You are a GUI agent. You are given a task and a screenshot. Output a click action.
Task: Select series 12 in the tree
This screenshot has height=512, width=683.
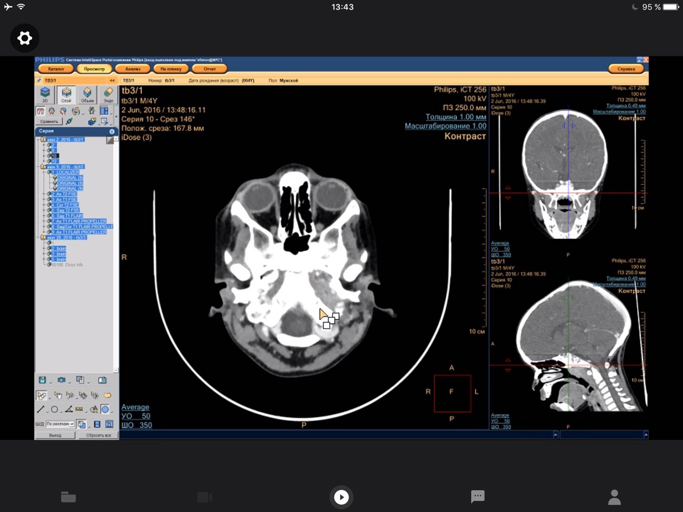(x=55, y=161)
